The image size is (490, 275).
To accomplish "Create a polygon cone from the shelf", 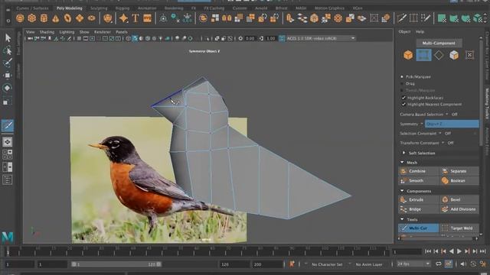I will tap(56, 18).
